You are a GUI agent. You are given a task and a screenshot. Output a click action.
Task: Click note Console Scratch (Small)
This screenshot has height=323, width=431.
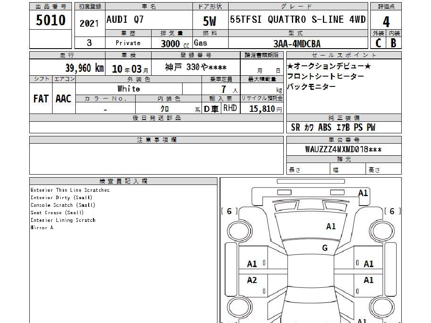[x=63, y=205]
